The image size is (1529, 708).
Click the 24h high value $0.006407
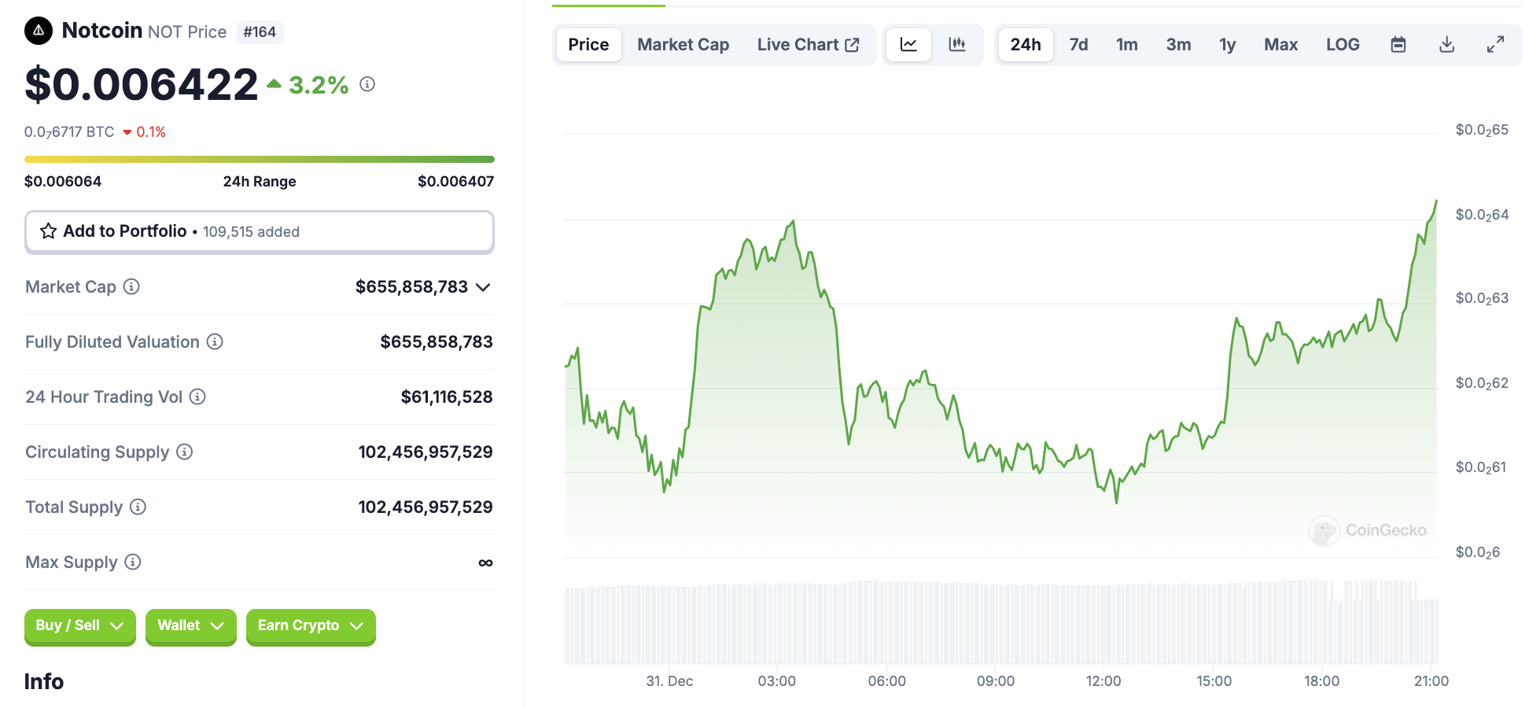(x=456, y=182)
